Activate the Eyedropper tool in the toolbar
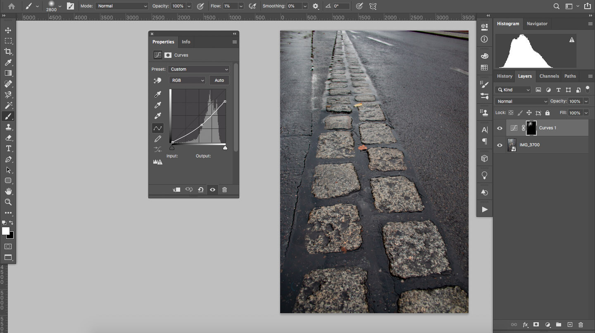 pyautogui.click(x=8, y=62)
